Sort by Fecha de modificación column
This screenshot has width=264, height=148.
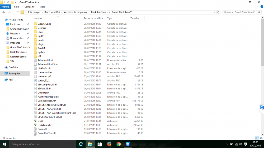coord(94,18)
